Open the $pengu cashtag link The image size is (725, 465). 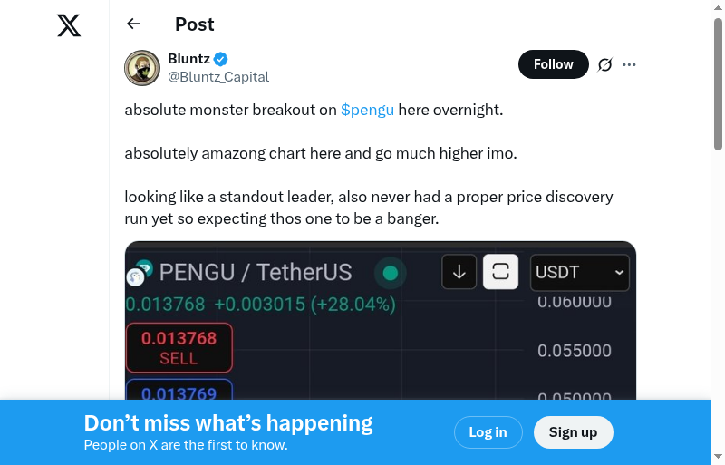(x=367, y=110)
